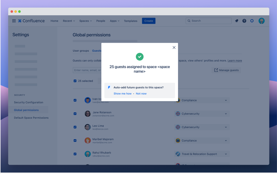Click Travel & Relocation Support space icon
The height and width of the screenshot is (174, 277).
pyautogui.click(x=178, y=154)
